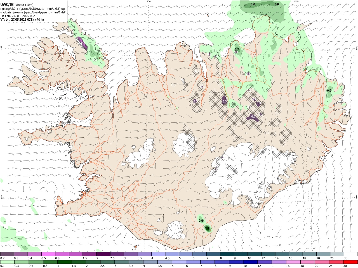Click top legend row swatch between 16 and 18
Image resolution: width=358 pixels, height=268 pixels.
click(296, 254)
